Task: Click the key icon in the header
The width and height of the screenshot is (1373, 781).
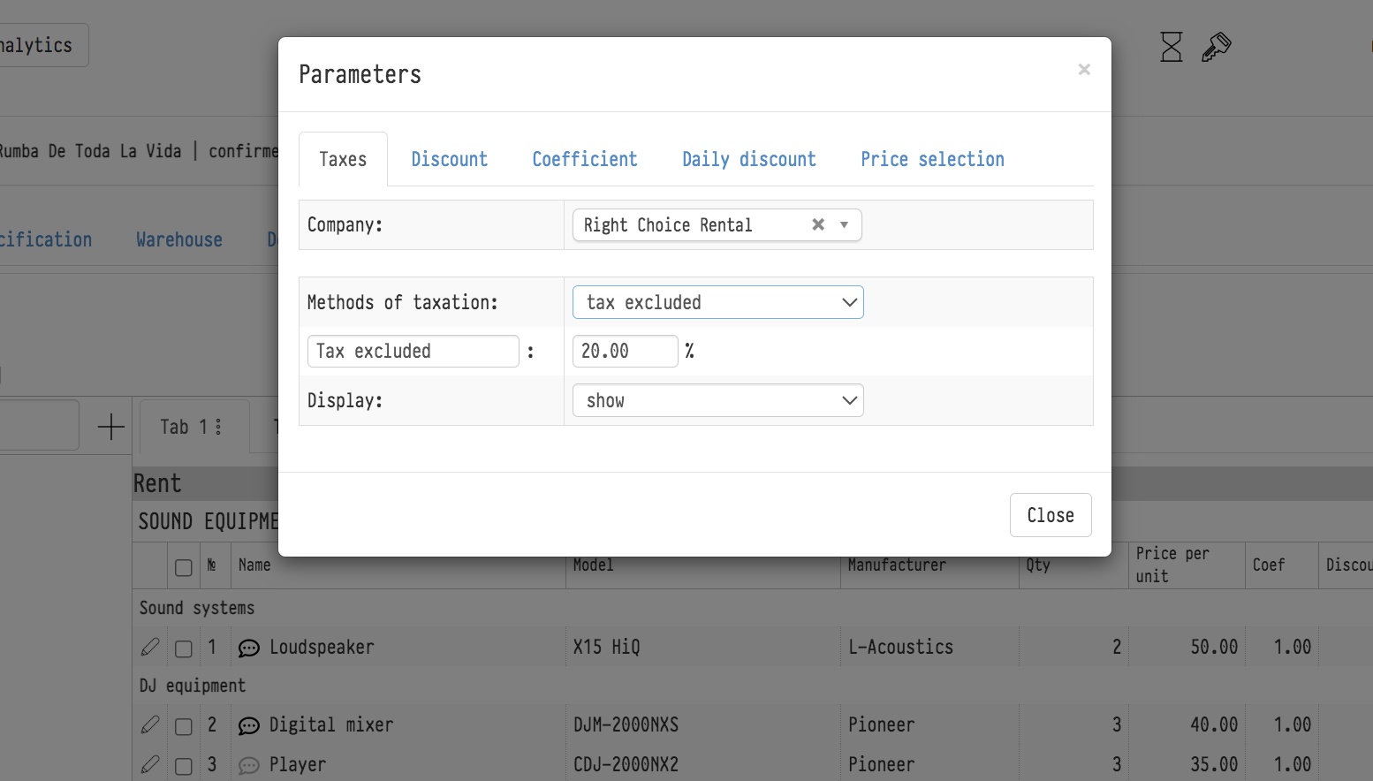Action: (1216, 47)
